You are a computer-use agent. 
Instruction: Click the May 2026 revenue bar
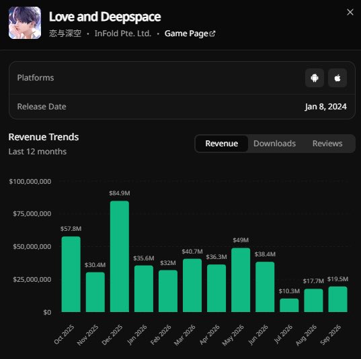(x=241, y=280)
